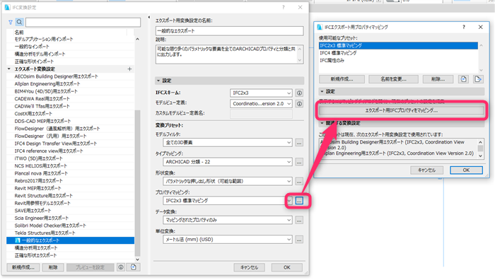Click OK in the property mapping dialog
Screen dimensions: 495x280
(466, 170)
